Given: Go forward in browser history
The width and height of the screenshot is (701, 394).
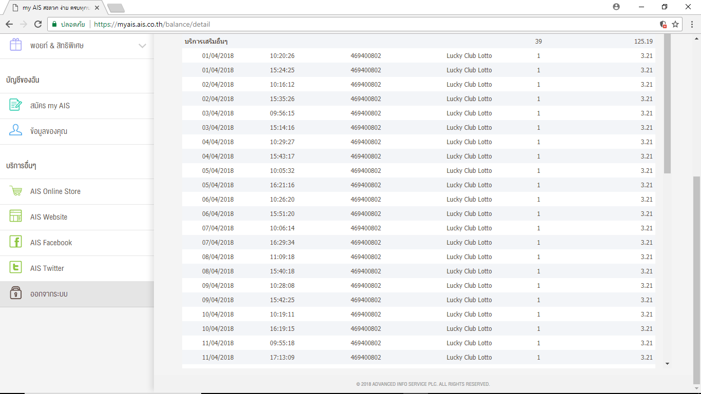Looking at the screenshot, I should click(24, 24).
